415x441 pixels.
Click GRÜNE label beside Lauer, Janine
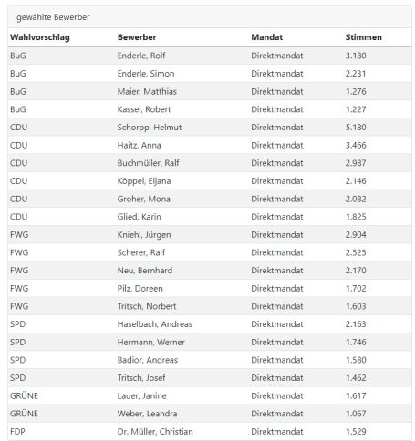click(24, 395)
